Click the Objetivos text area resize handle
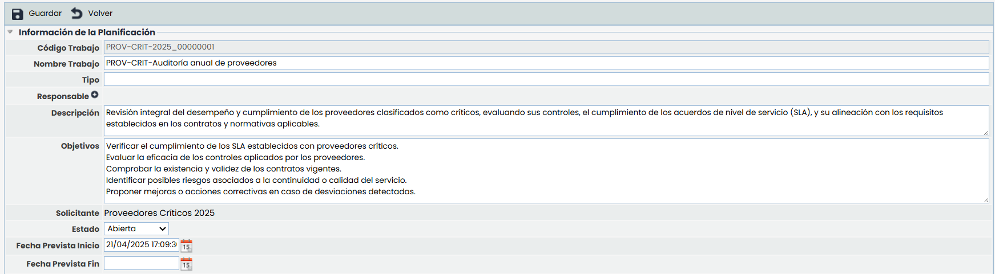Image resolution: width=995 pixels, height=274 pixels. click(x=985, y=200)
